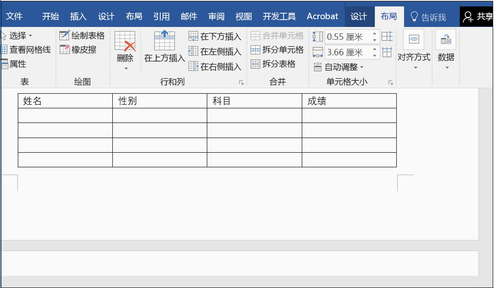
Task: Switch to the 引用 (References) tab
Action: pyautogui.click(x=161, y=16)
